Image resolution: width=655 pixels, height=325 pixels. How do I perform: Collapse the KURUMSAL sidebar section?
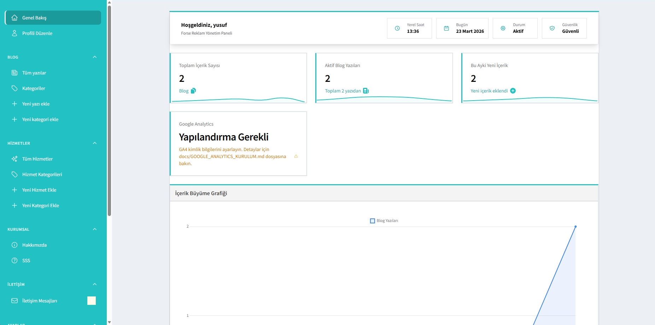94,229
